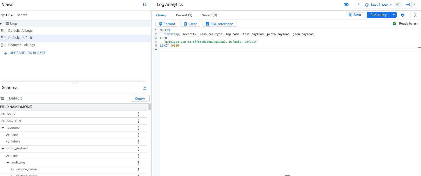The width and height of the screenshot is (421, 176).
Task: Copy link to query icon
Action: pos(346,4)
